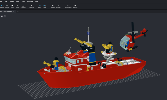Activate the Connect tool

click(23, 6)
